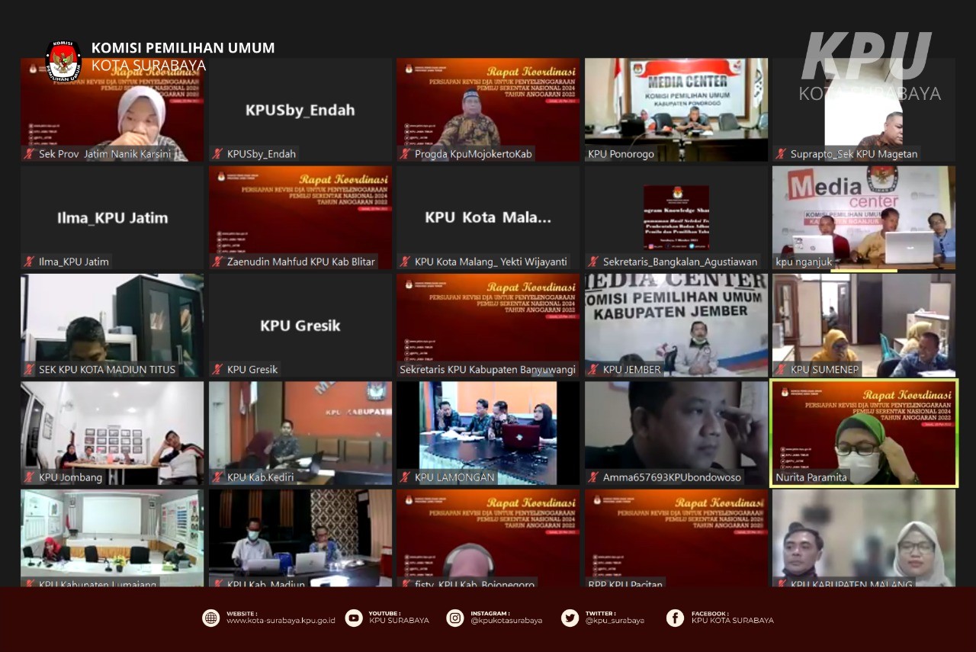Click the Twitter bird icon in footer
The height and width of the screenshot is (652, 976).
pyautogui.click(x=570, y=618)
